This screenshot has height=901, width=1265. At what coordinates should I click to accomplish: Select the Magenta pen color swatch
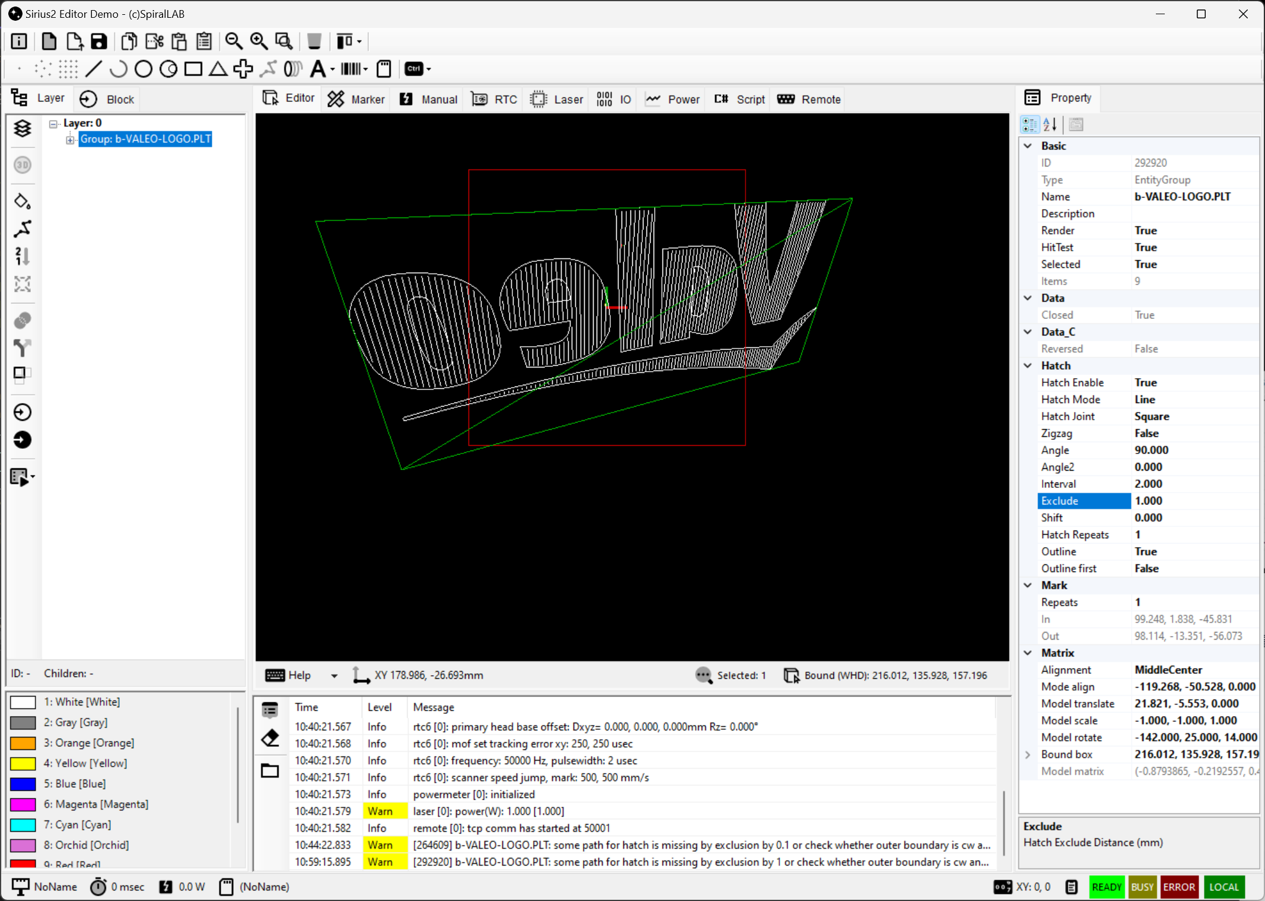[x=23, y=804]
